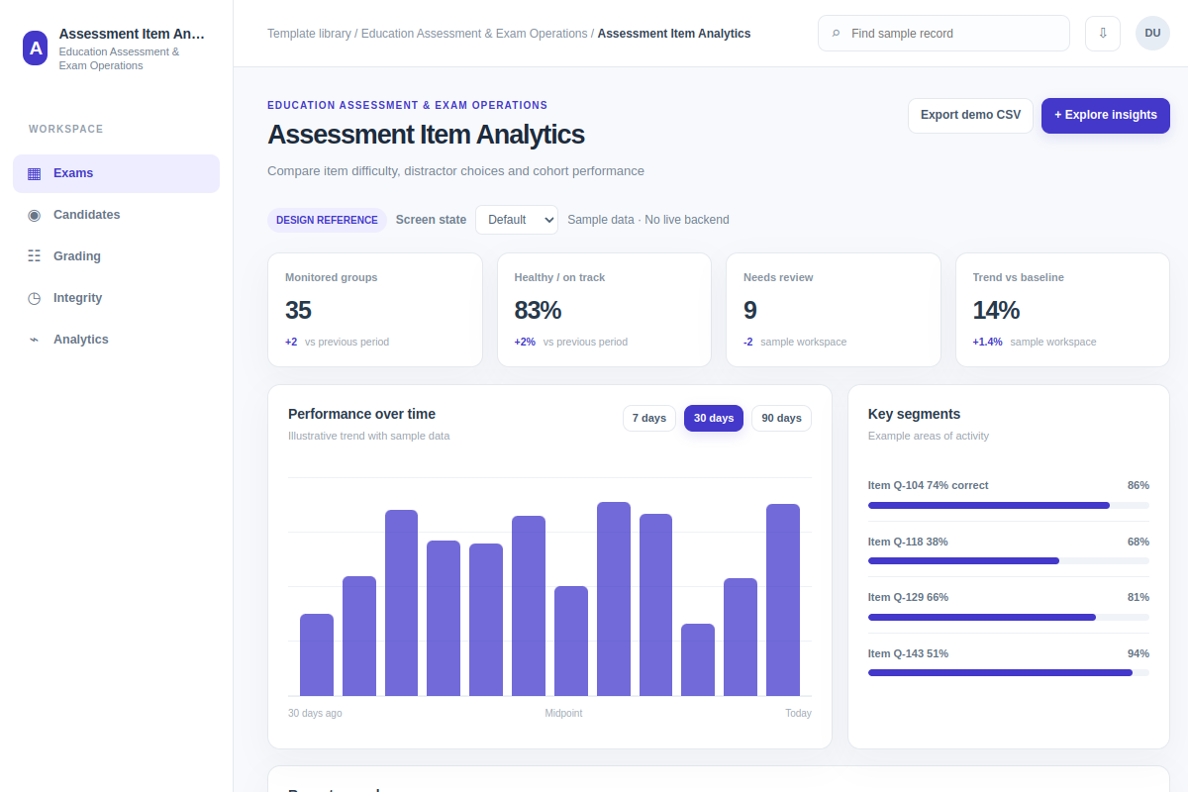The height and width of the screenshot is (792, 1188).
Task: Click the Exams grid icon in sidebar
Action: 35,173
